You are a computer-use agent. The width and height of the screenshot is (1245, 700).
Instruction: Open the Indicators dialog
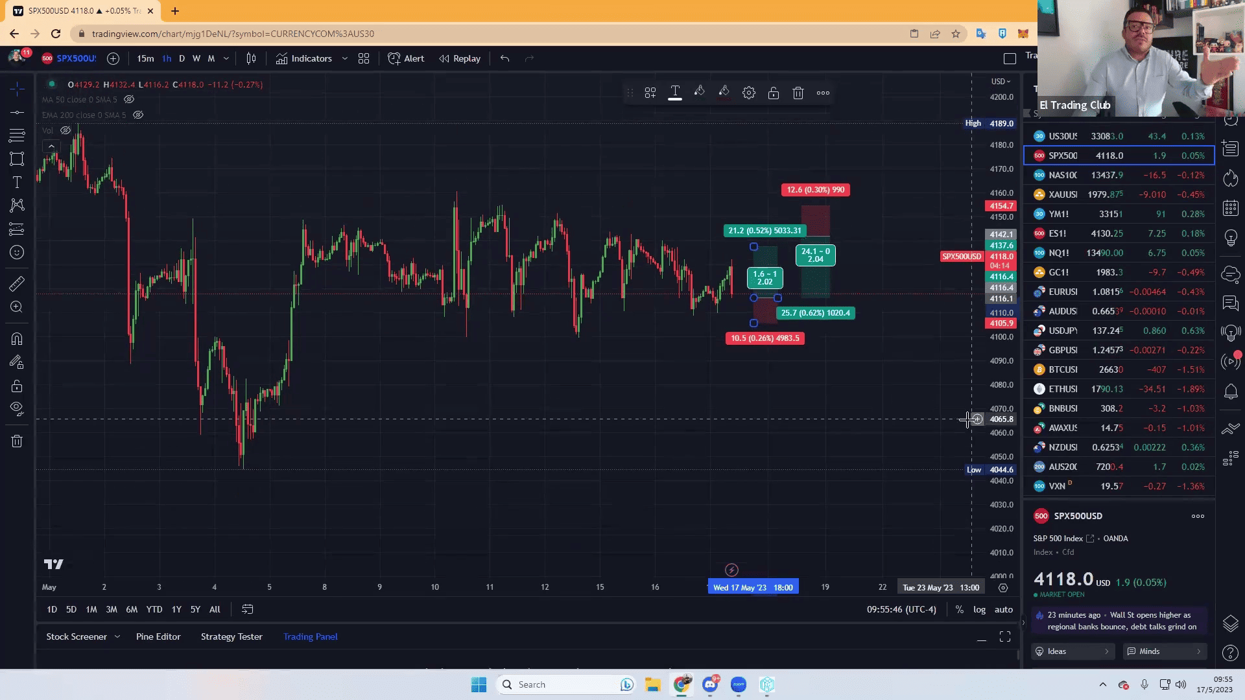[303, 58]
